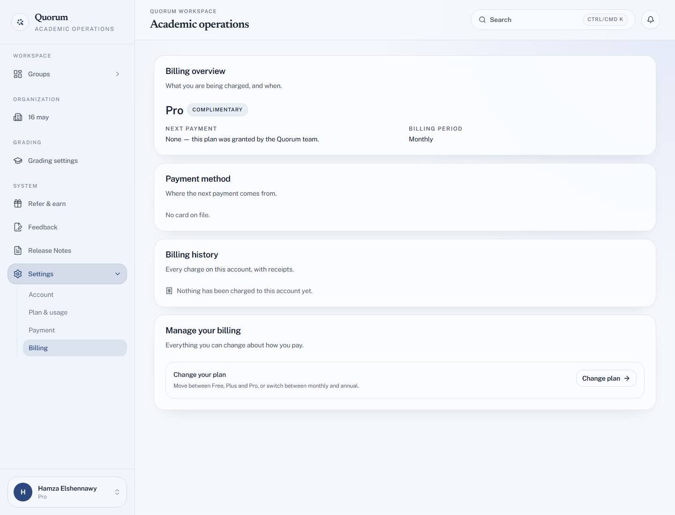Open the notifications bell

[651, 20]
